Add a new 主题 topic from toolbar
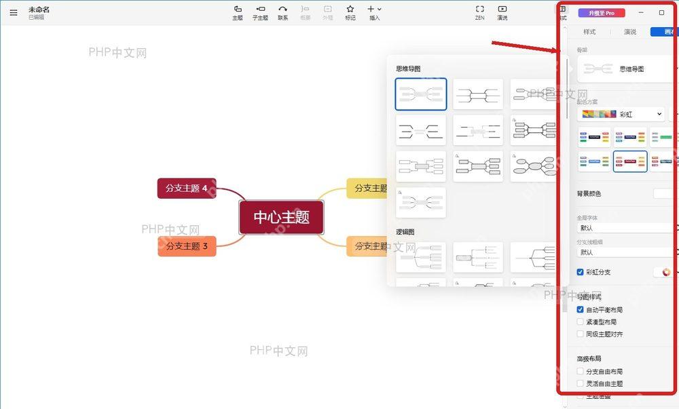 point(237,12)
